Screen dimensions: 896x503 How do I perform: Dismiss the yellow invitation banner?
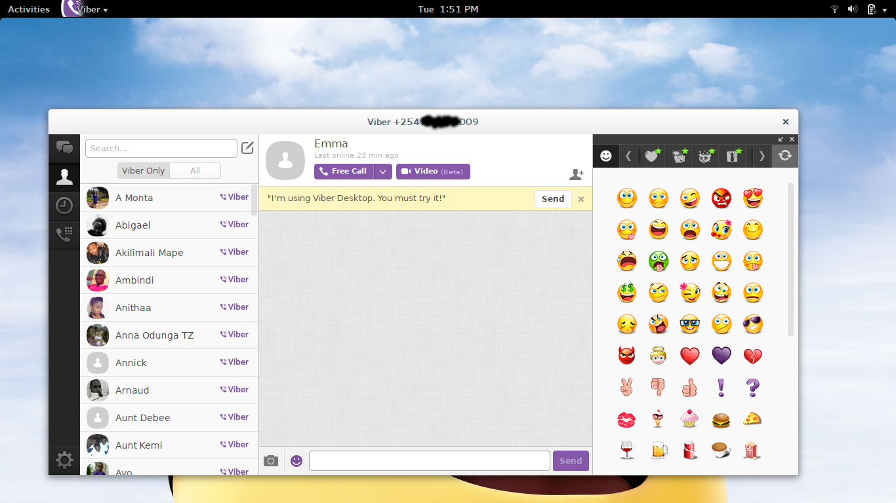(581, 199)
